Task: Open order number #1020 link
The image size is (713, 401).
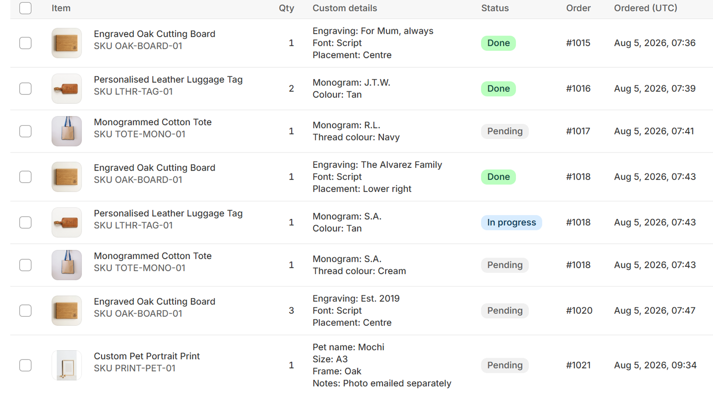Action: [x=579, y=311]
